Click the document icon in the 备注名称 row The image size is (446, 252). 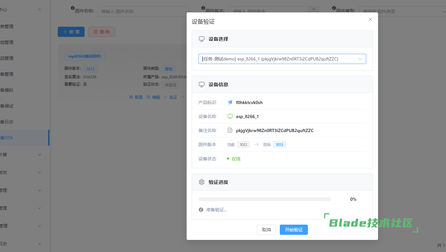230,130
